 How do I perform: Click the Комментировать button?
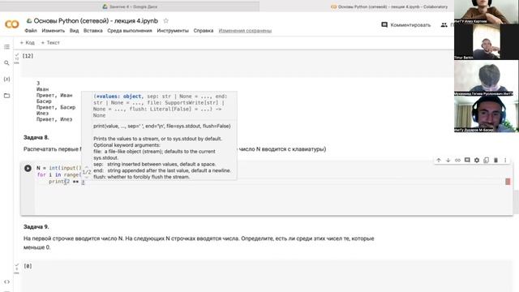click(406, 25)
